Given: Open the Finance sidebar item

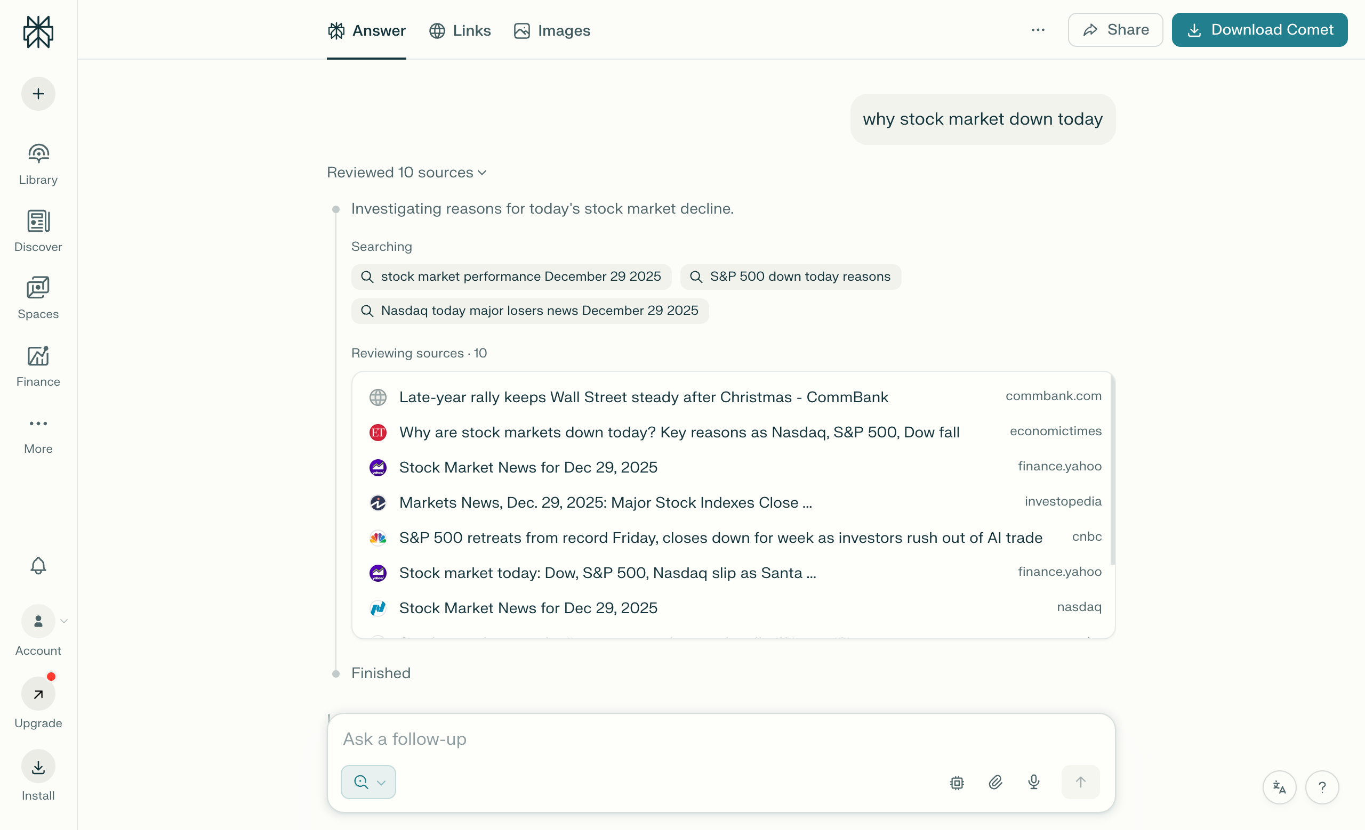Looking at the screenshot, I should click(38, 366).
